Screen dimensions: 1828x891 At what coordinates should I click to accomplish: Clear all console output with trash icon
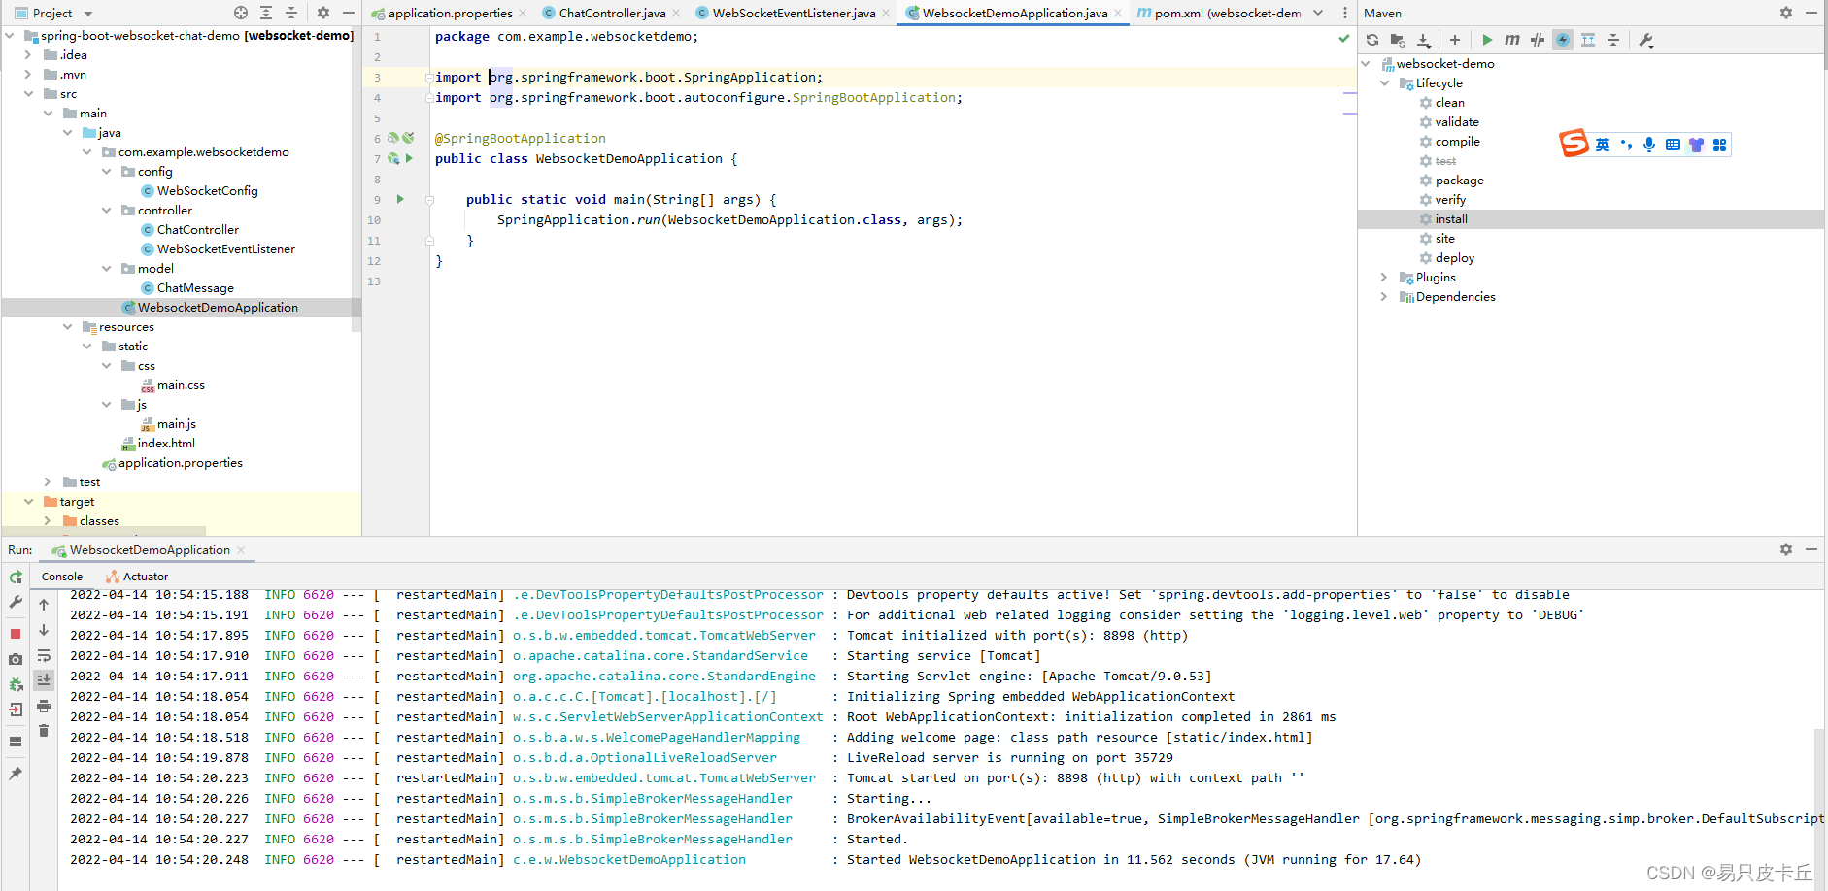pyautogui.click(x=44, y=730)
